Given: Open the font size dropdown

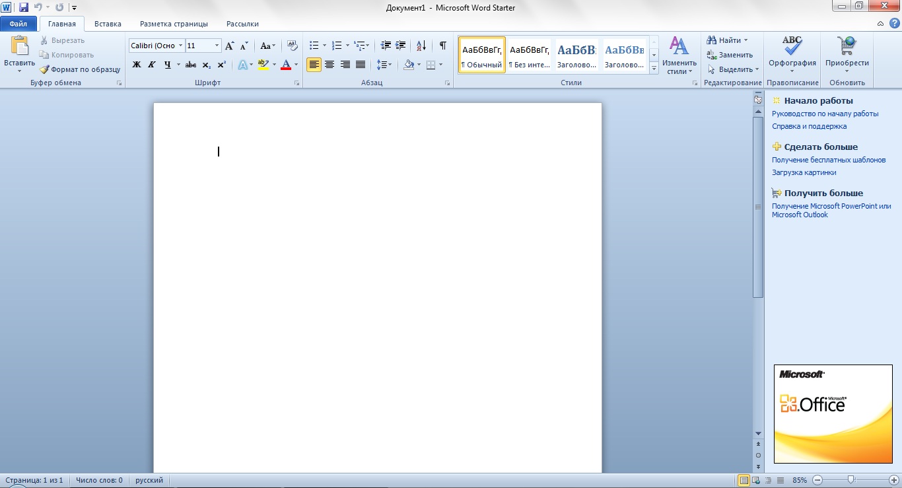Looking at the screenshot, I should (217, 46).
